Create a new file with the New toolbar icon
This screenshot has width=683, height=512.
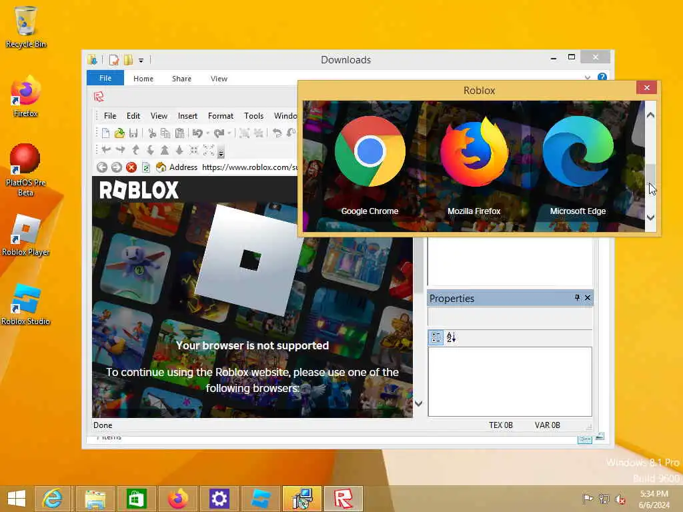(x=105, y=133)
